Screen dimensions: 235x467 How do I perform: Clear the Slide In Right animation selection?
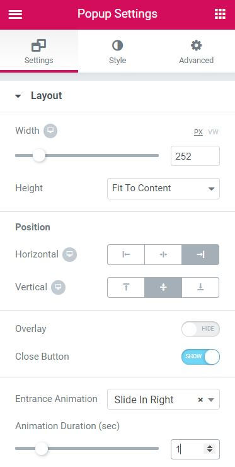(200, 400)
